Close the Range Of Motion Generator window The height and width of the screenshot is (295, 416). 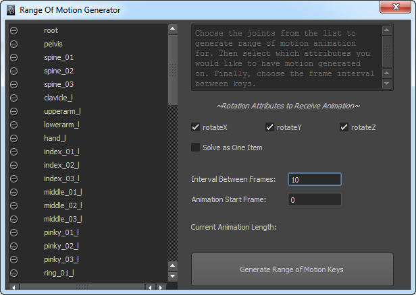click(396, 6)
